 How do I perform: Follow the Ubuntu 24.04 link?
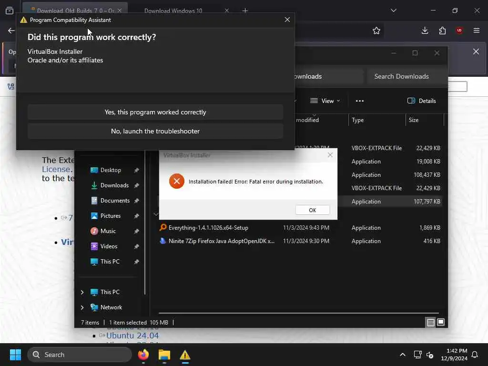[132, 335]
